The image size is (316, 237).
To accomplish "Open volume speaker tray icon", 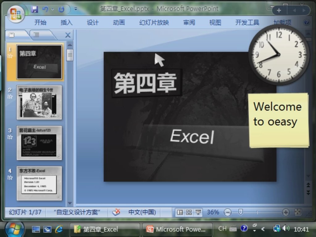I will click(x=286, y=228).
